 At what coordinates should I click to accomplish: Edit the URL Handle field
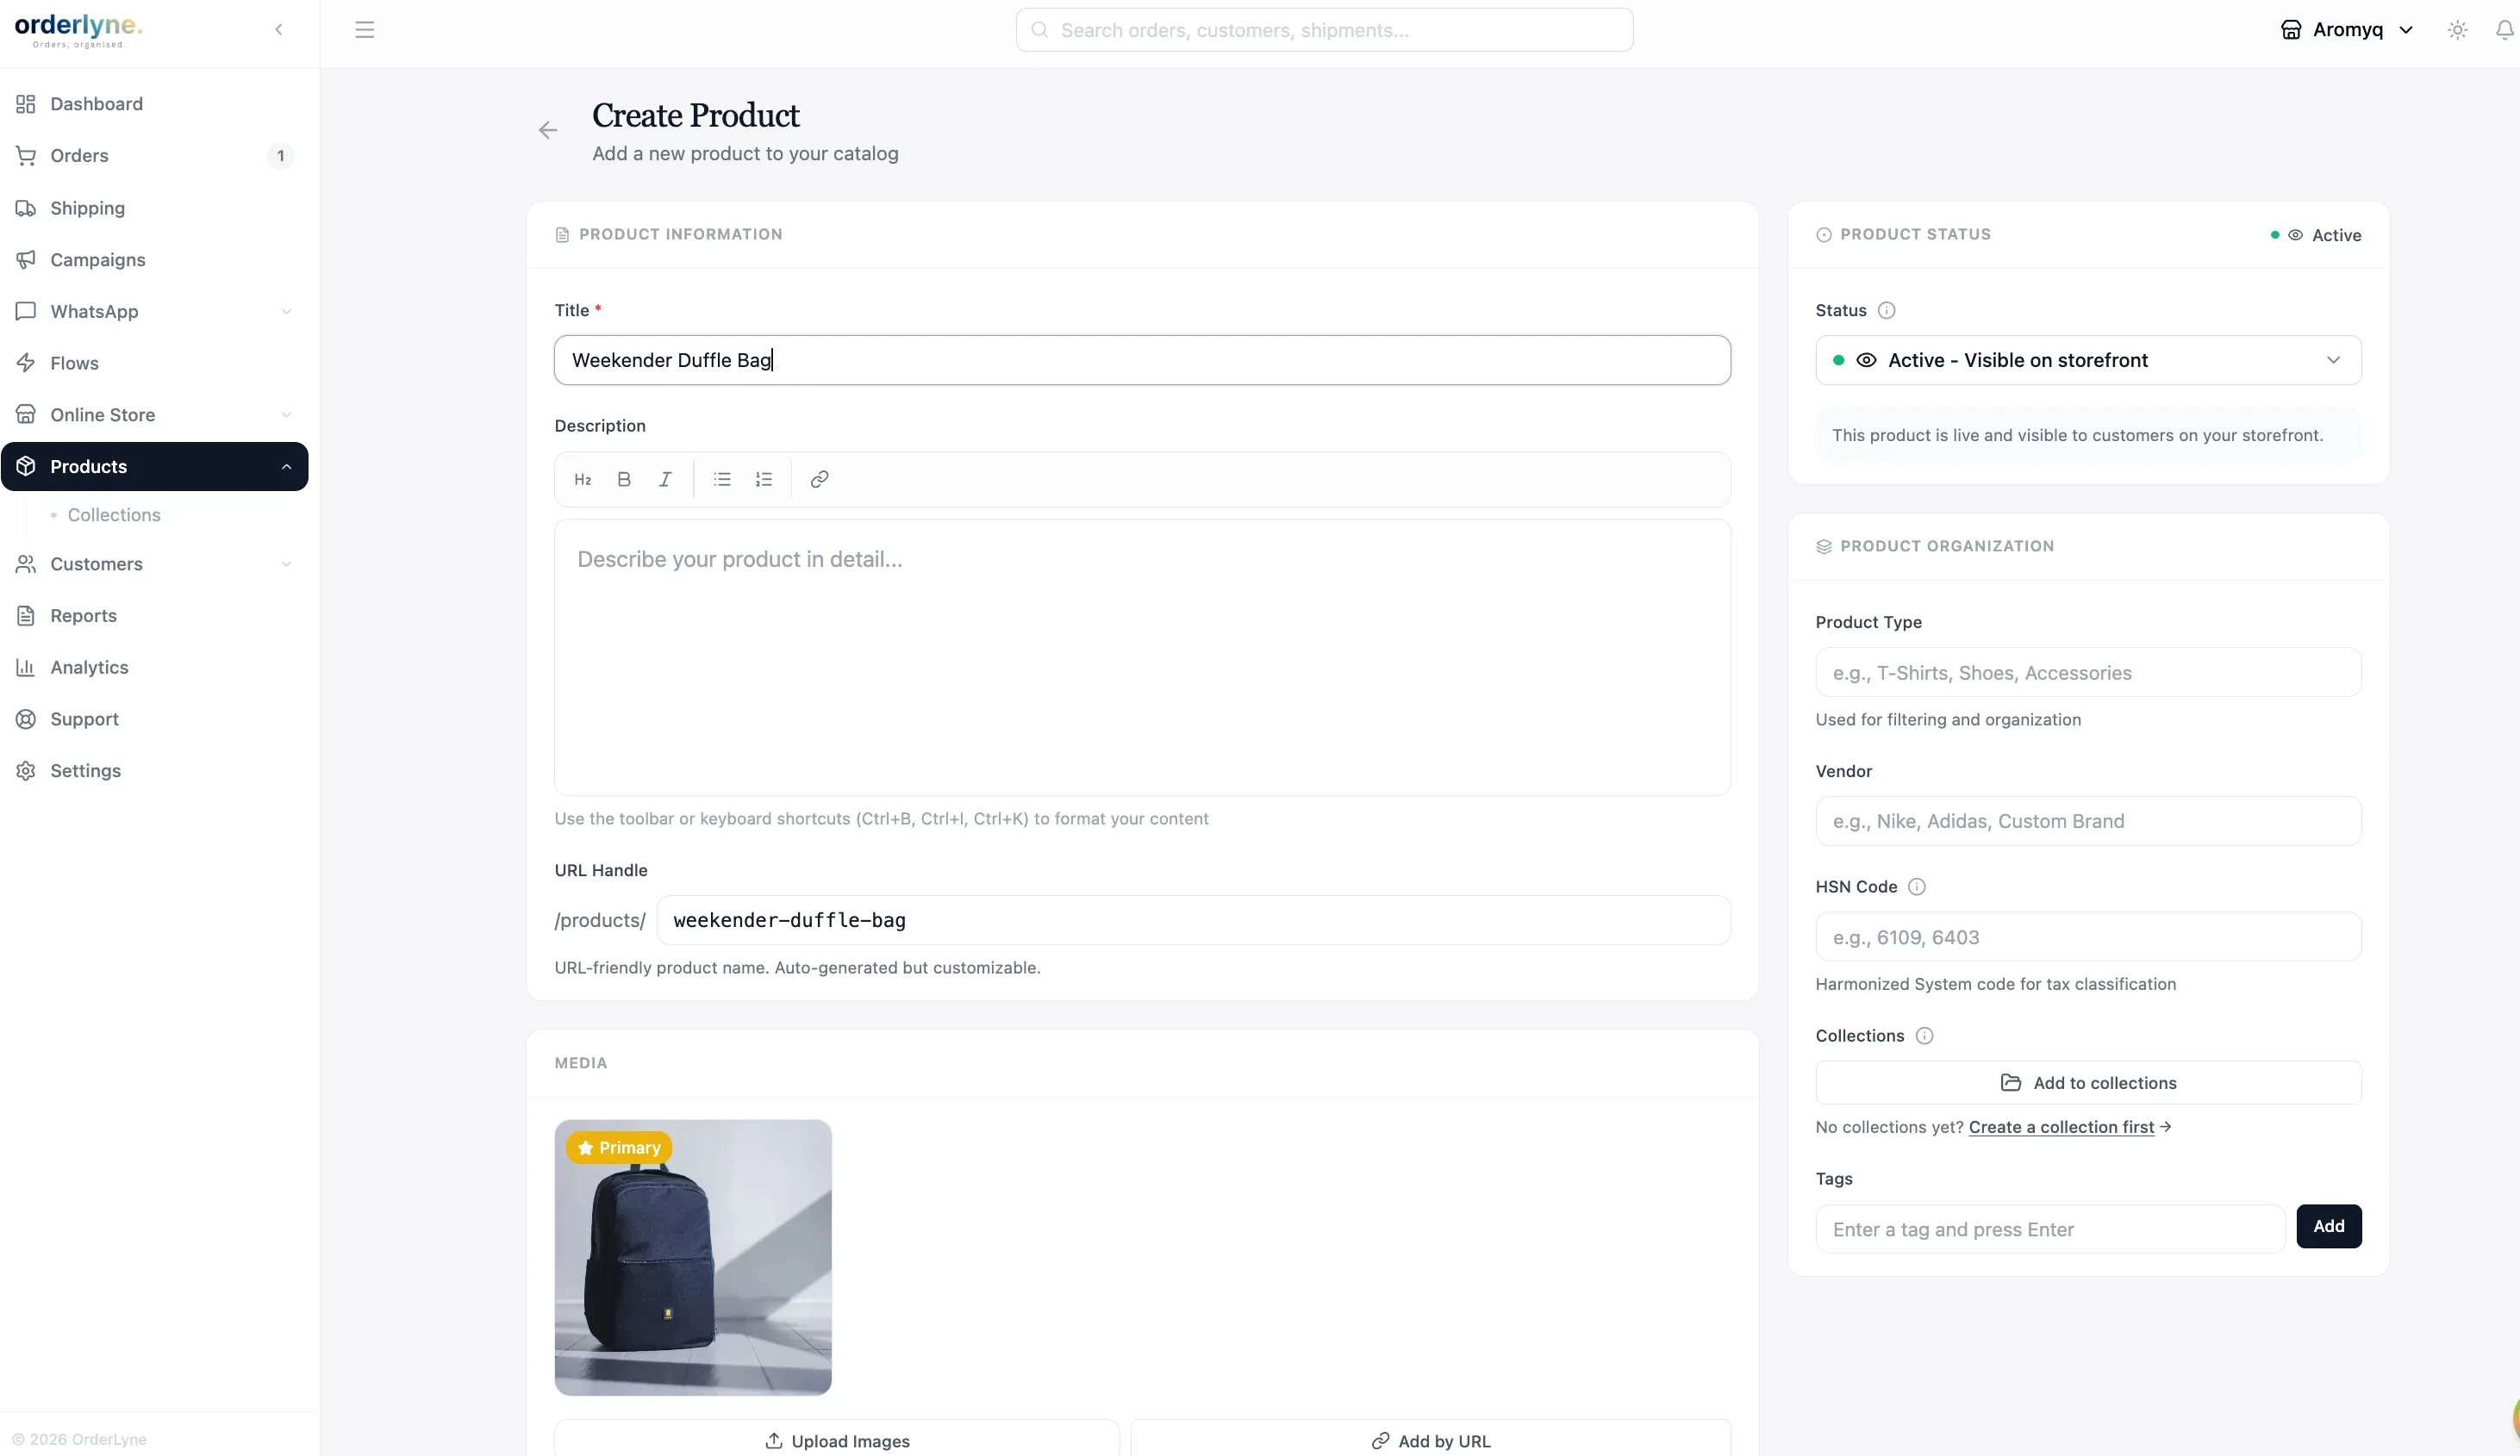click(1193, 920)
